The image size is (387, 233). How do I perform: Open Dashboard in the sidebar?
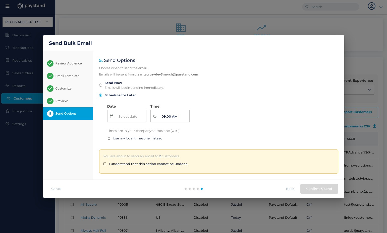[21, 35]
